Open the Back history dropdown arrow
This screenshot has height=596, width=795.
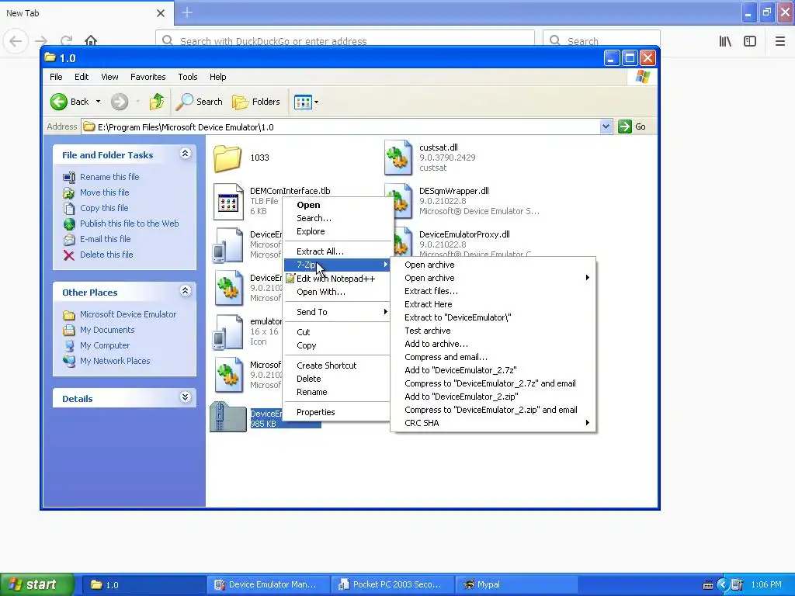[99, 102]
